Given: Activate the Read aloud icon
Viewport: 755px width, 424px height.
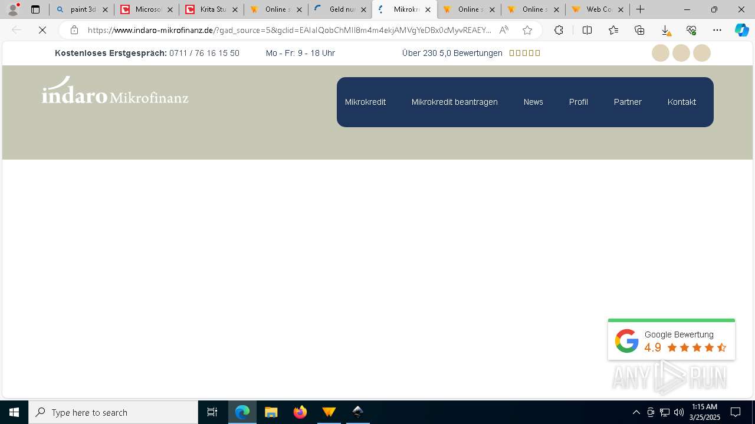Looking at the screenshot, I should (504, 30).
